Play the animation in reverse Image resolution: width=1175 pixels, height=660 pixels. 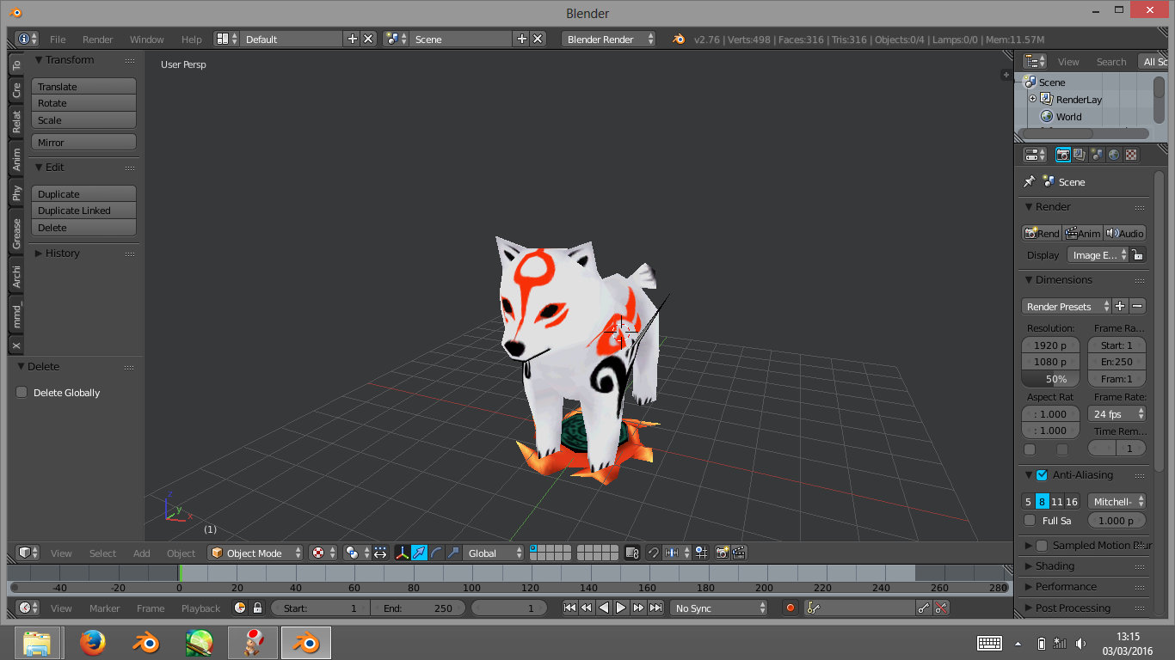[604, 608]
